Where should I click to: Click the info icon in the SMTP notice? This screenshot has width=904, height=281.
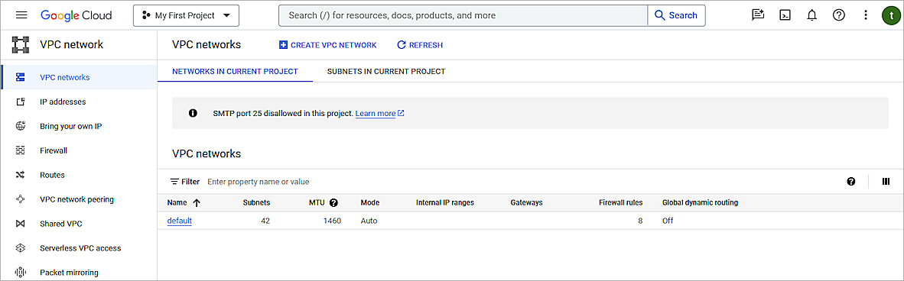(193, 114)
